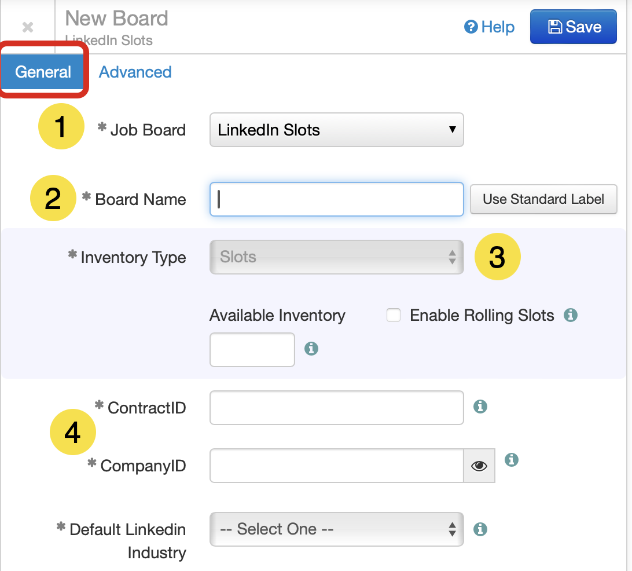Click the ContractID input field
Screen dimensions: 632x571
pyautogui.click(x=337, y=408)
